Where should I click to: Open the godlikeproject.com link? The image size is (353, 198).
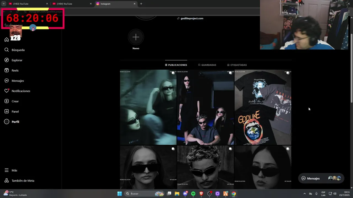(192, 18)
